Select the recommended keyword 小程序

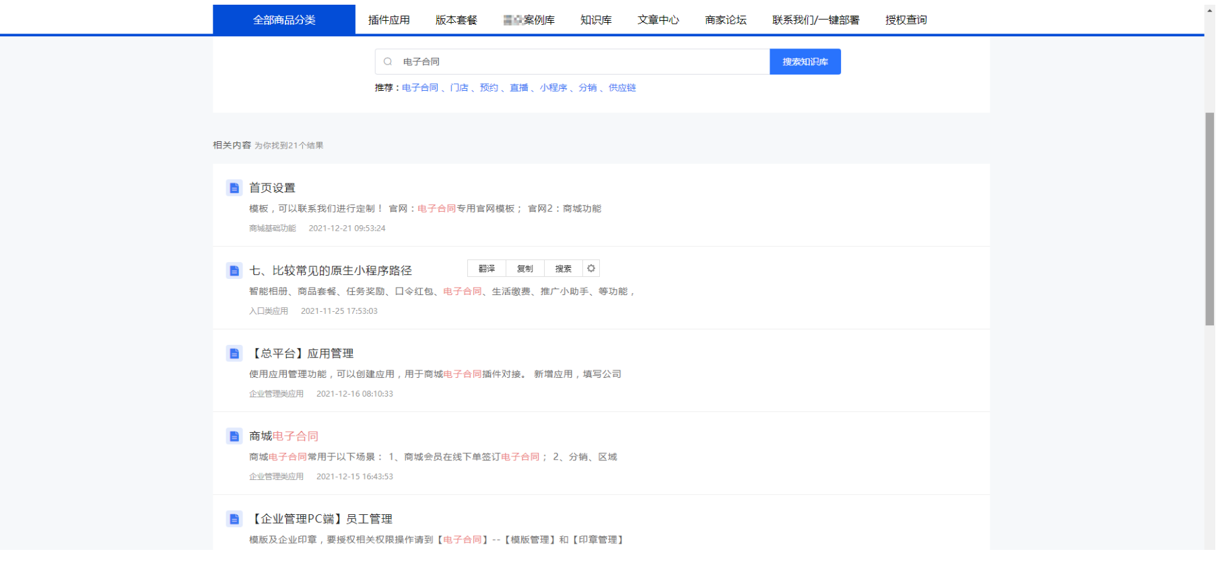[x=553, y=88]
